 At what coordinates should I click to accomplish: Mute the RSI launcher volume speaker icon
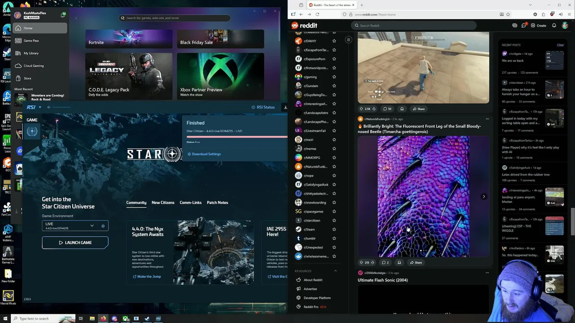pos(49,107)
